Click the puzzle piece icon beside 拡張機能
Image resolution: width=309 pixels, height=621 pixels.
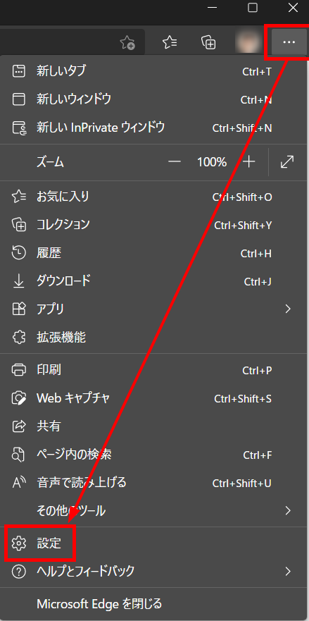(x=18, y=338)
